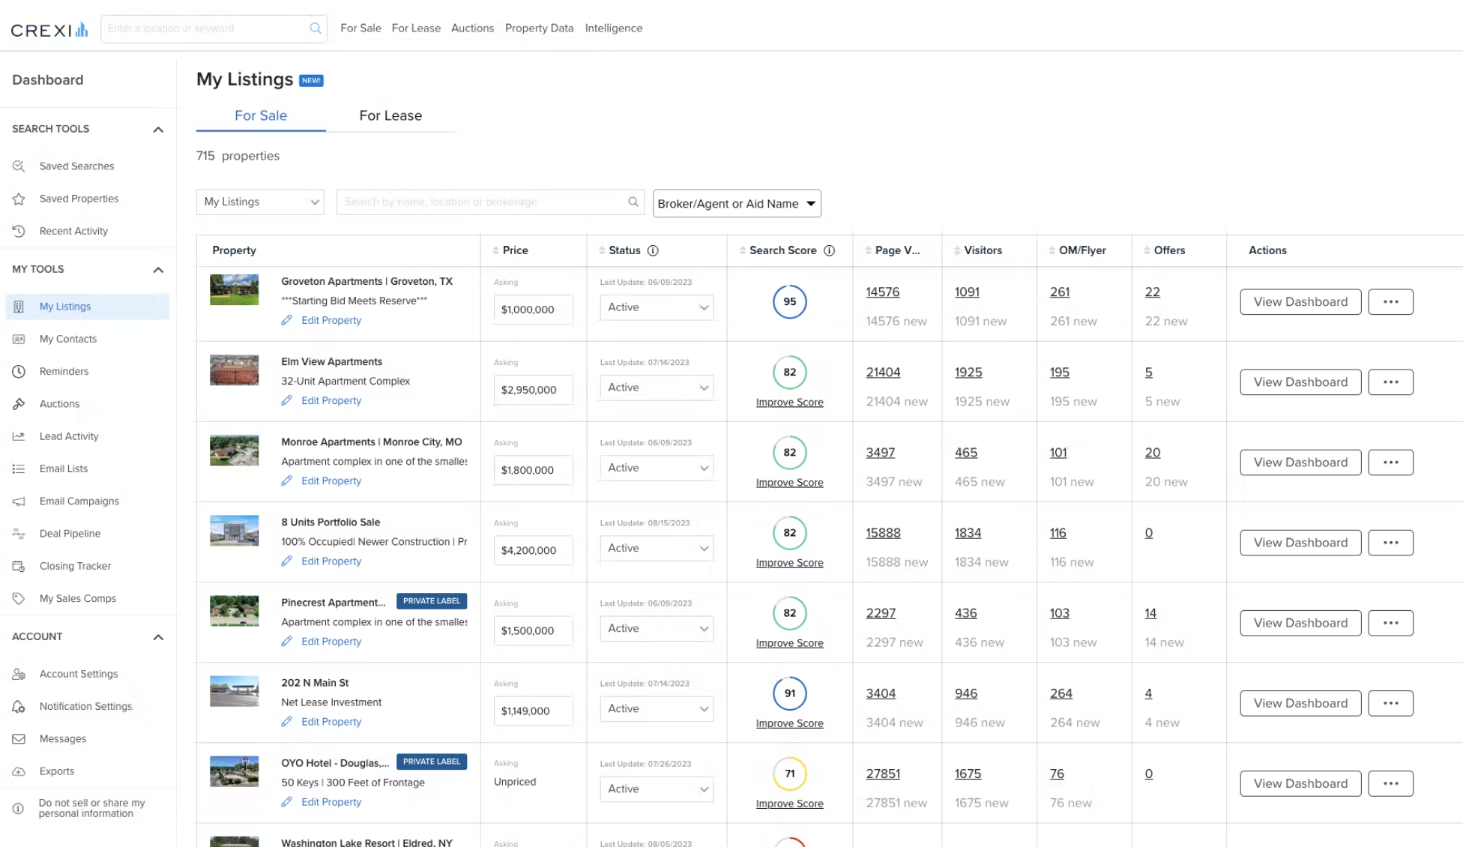Open Broker/Agent or Aid Name dropdown
This screenshot has height=847, width=1463.
(x=737, y=203)
